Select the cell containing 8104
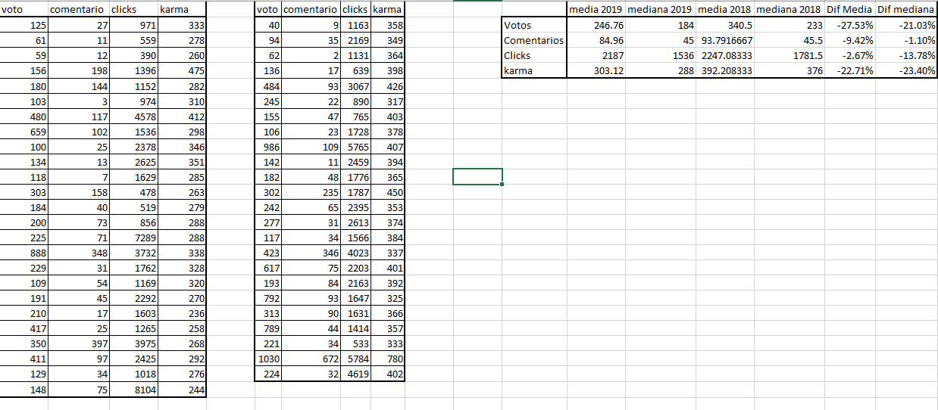 (x=133, y=390)
